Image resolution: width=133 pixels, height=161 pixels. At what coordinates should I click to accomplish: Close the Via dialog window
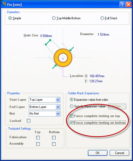point(128,4)
